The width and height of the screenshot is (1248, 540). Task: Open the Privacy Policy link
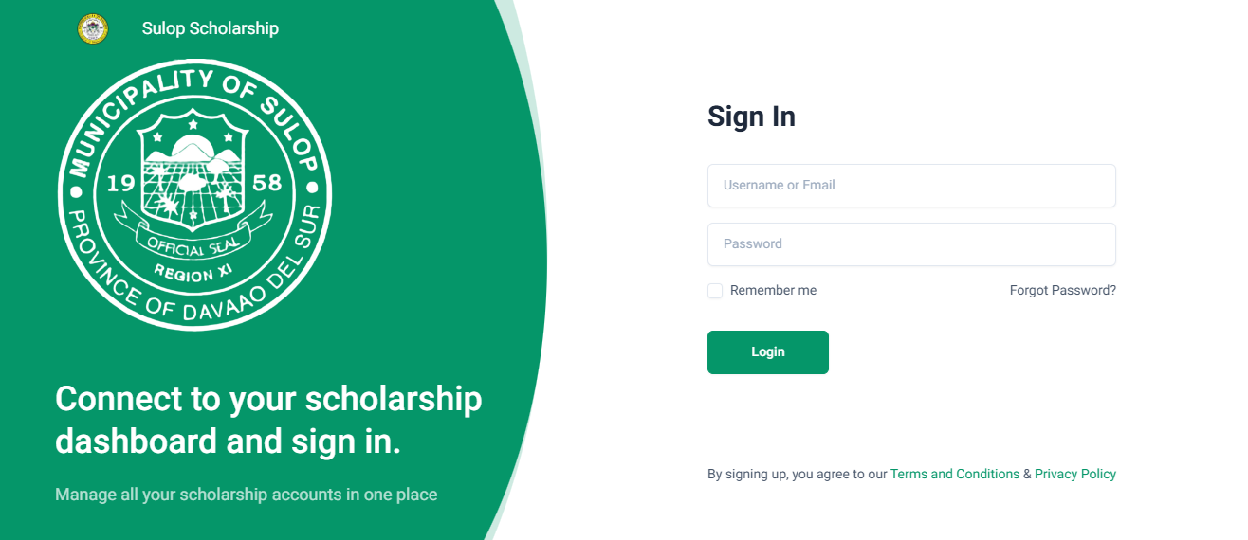pyautogui.click(x=1074, y=474)
